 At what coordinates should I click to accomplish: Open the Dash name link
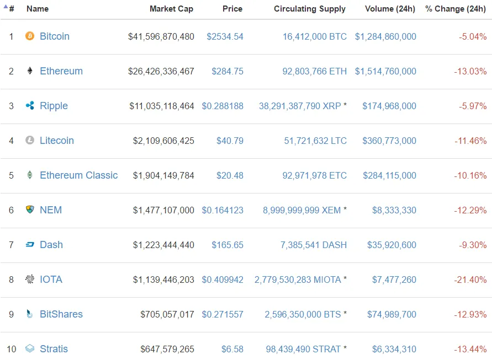coord(51,245)
